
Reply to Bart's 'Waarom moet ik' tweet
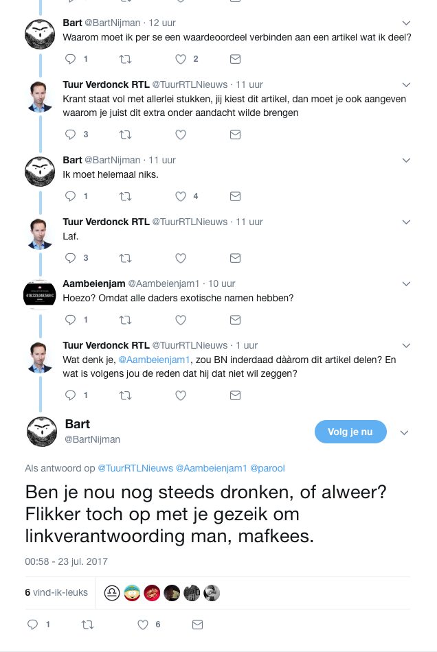pyautogui.click(x=70, y=59)
